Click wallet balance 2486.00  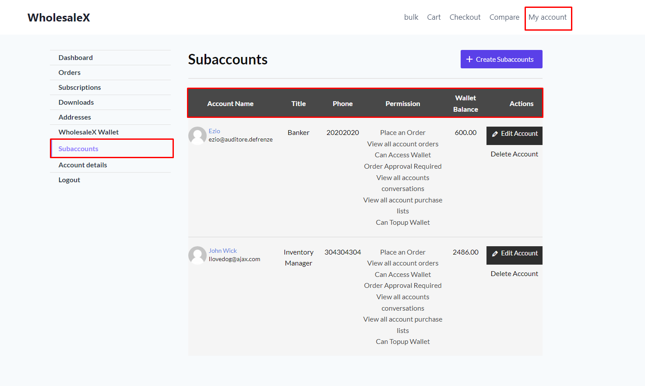click(465, 252)
